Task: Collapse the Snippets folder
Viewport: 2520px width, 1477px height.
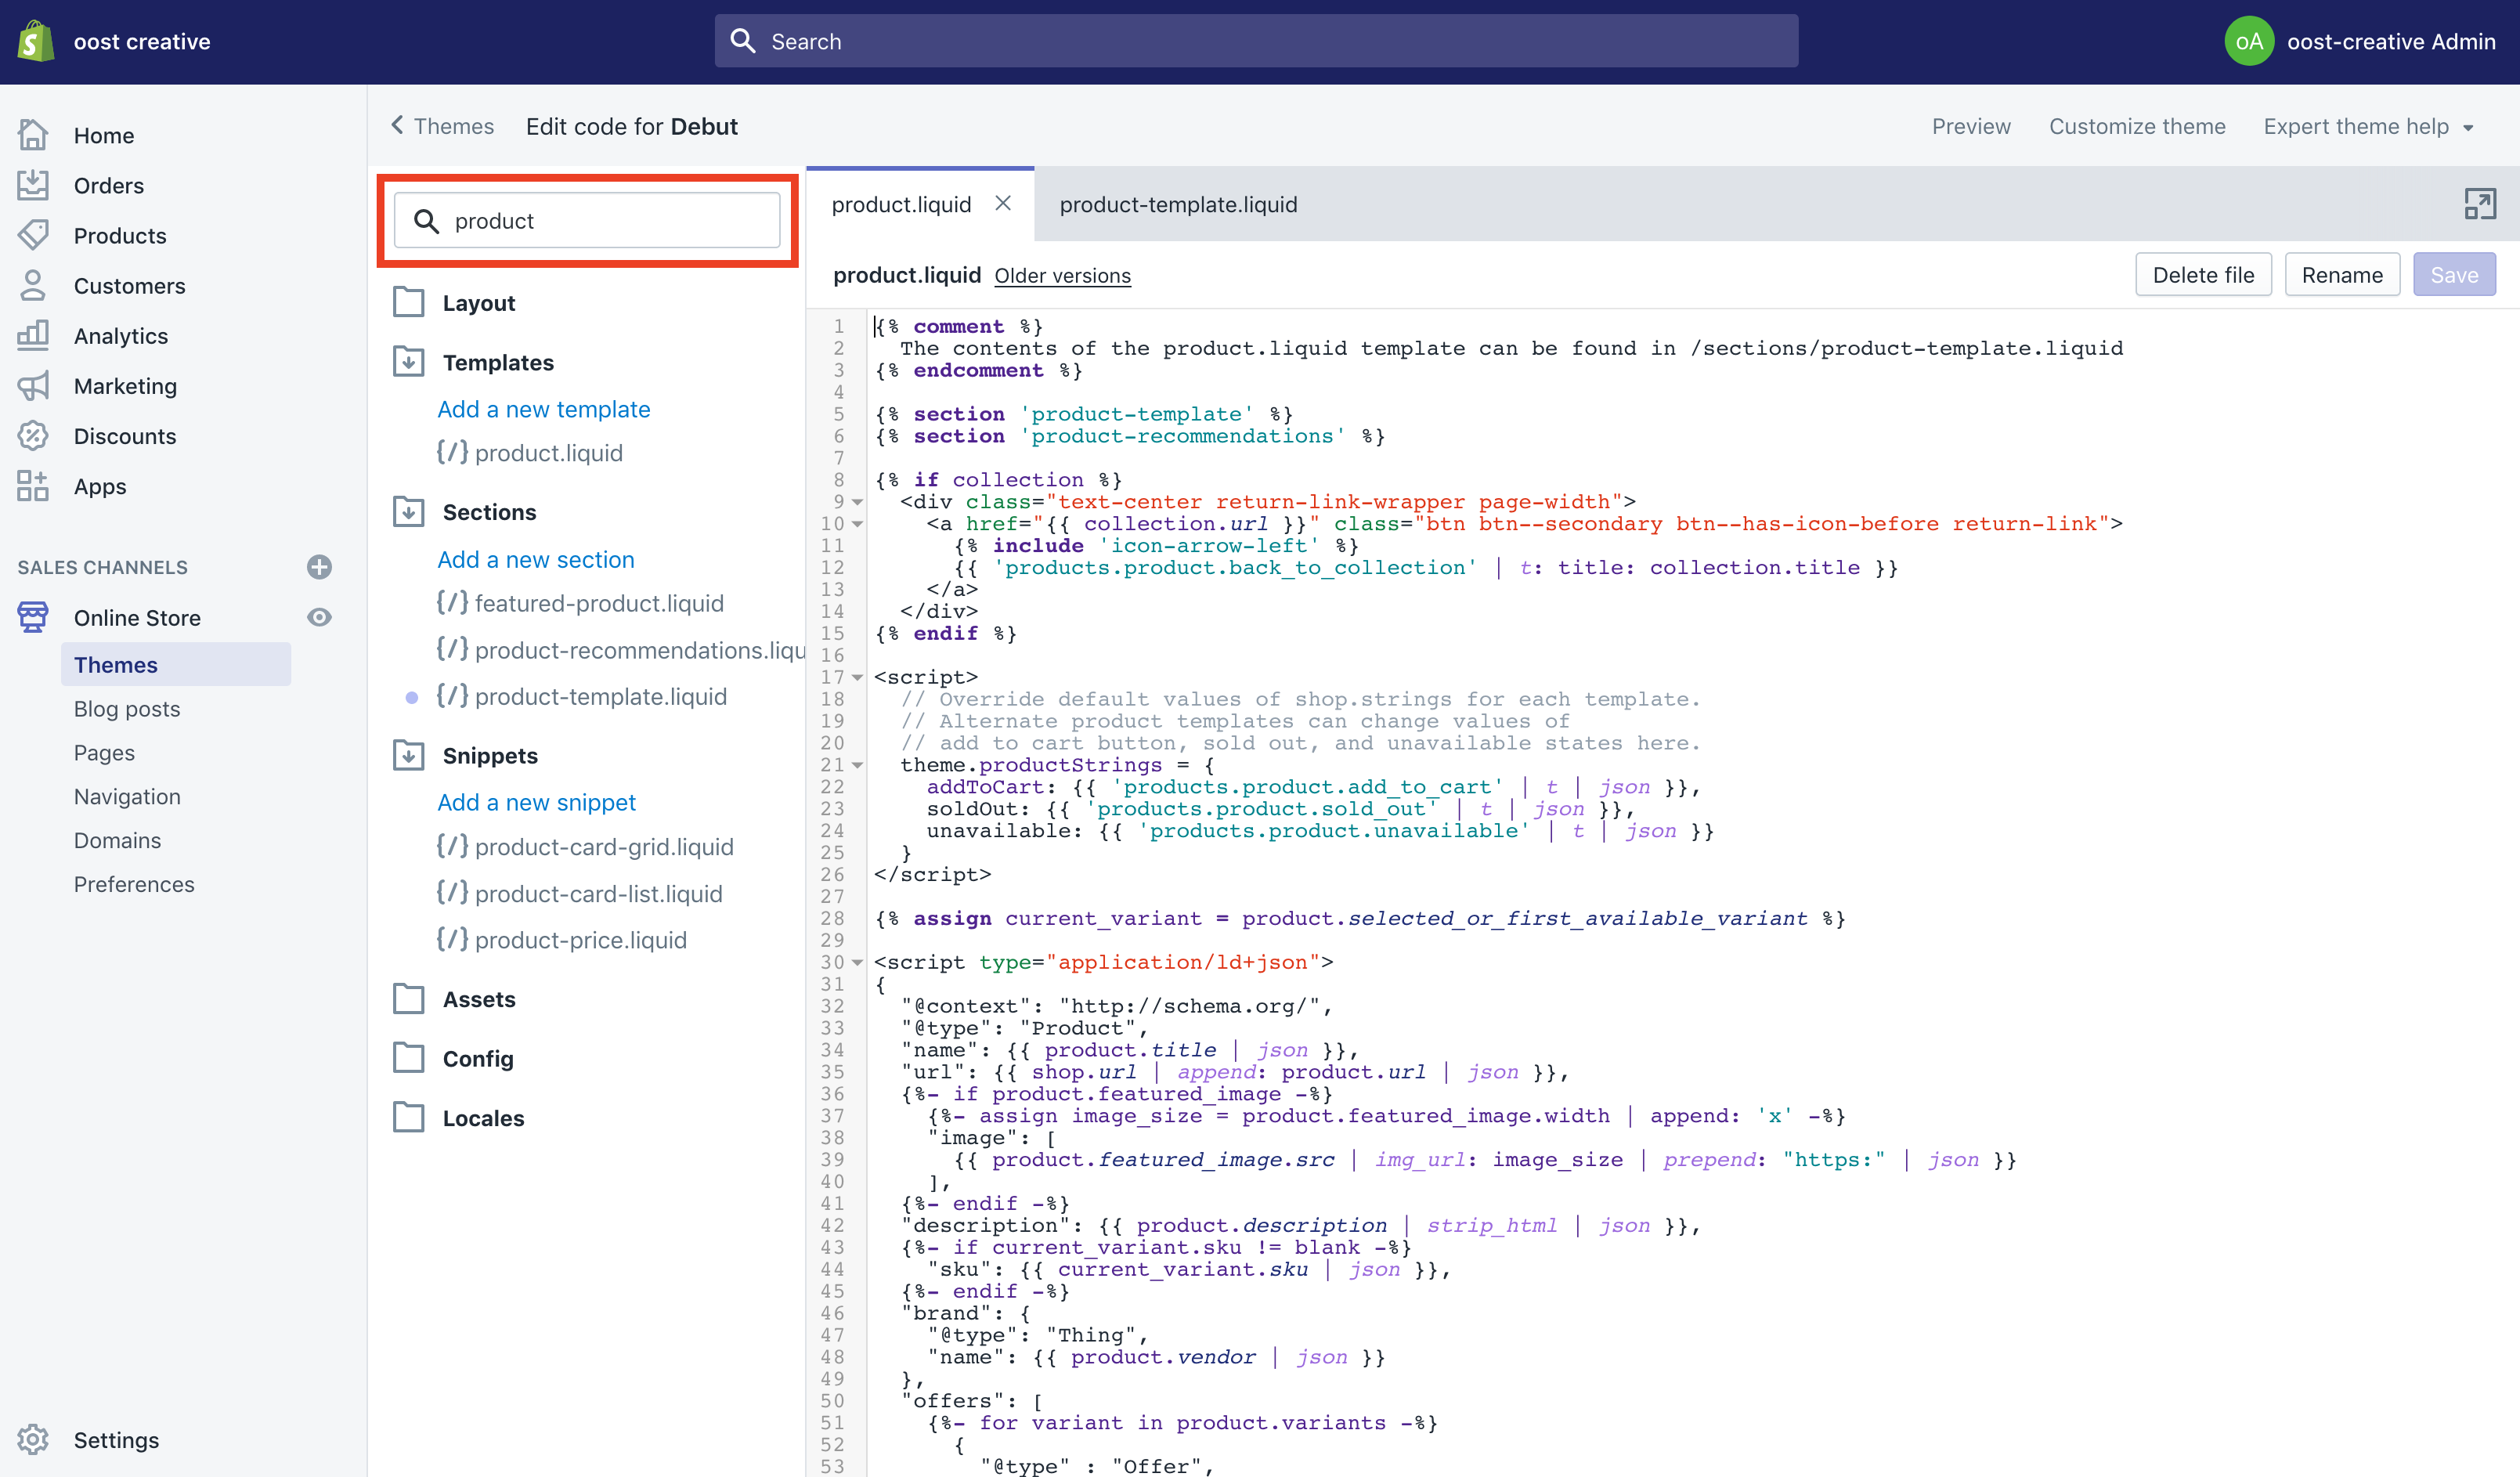Action: point(409,755)
